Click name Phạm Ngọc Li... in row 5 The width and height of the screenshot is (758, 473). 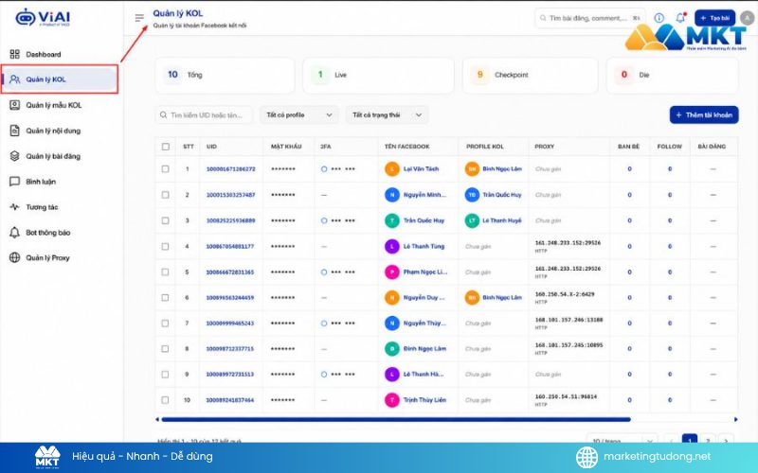[425, 272]
